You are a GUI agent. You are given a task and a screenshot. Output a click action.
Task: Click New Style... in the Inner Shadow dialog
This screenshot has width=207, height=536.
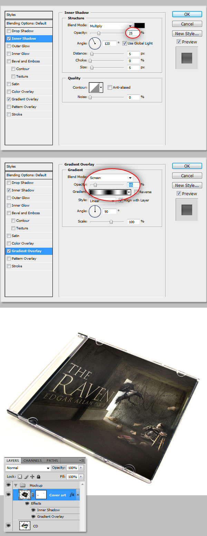click(187, 33)
